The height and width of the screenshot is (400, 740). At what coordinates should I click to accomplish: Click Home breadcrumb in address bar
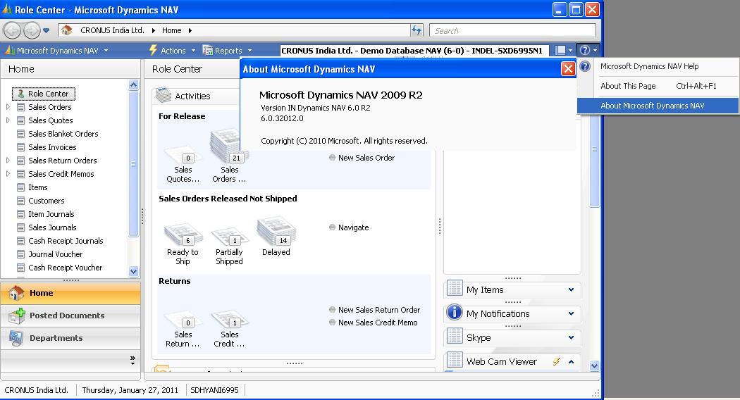(x=172, y=30)
